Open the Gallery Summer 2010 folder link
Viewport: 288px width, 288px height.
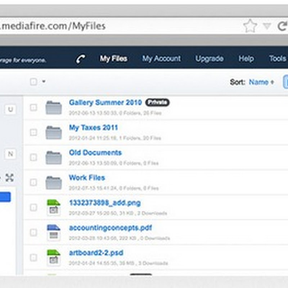[x=105, y=103]
